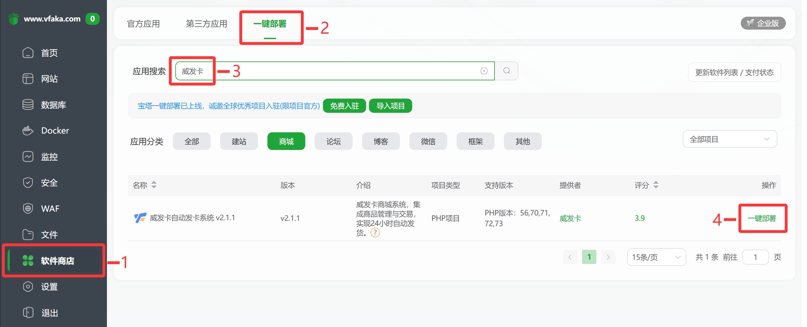Select the 商城 category filter

[x=286, y=141]
